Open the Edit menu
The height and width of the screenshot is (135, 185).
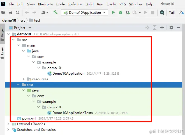tap(20, 4)
